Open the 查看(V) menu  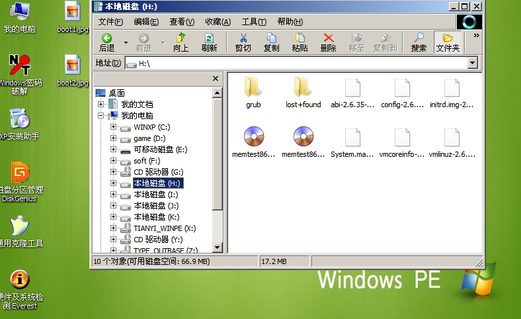click(182, 22)
